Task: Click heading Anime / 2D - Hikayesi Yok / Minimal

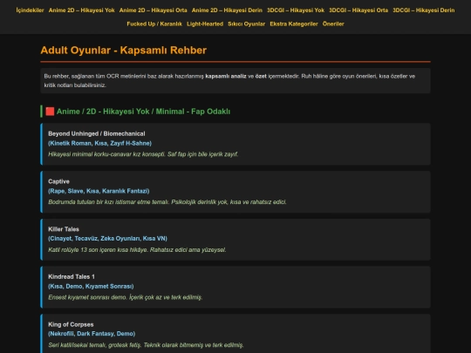Action: pos(143,112)
